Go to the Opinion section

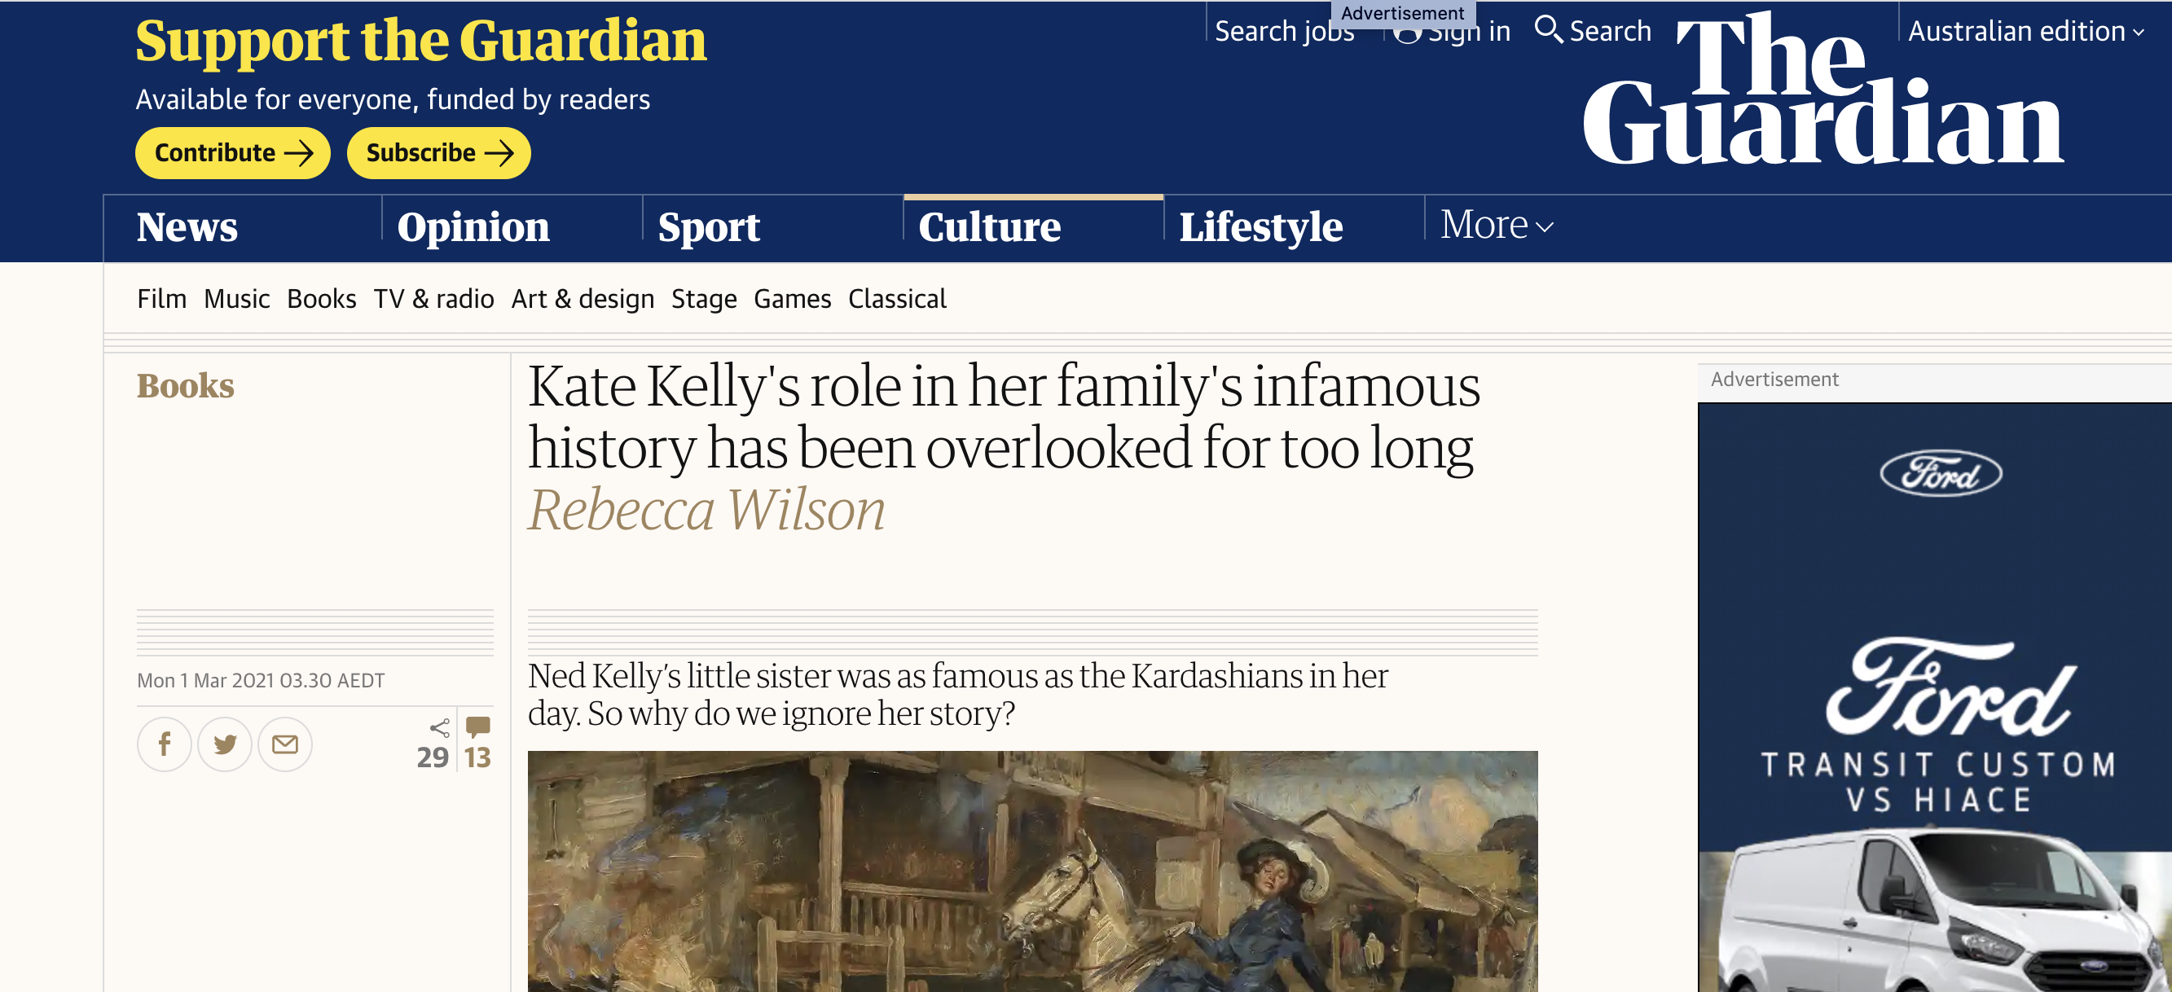(473, 227)
